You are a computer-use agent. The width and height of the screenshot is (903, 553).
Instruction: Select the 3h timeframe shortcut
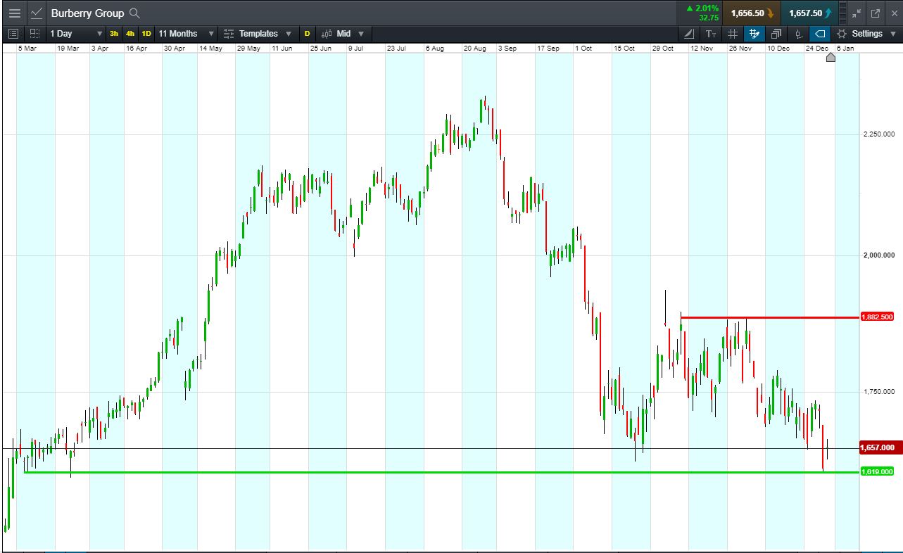[114, 33]
